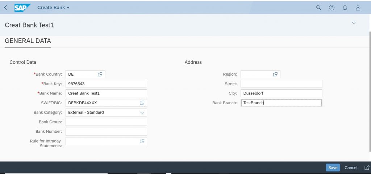The image size is (371, 174).
Task: Click the Address section heading
Action: 193,62
